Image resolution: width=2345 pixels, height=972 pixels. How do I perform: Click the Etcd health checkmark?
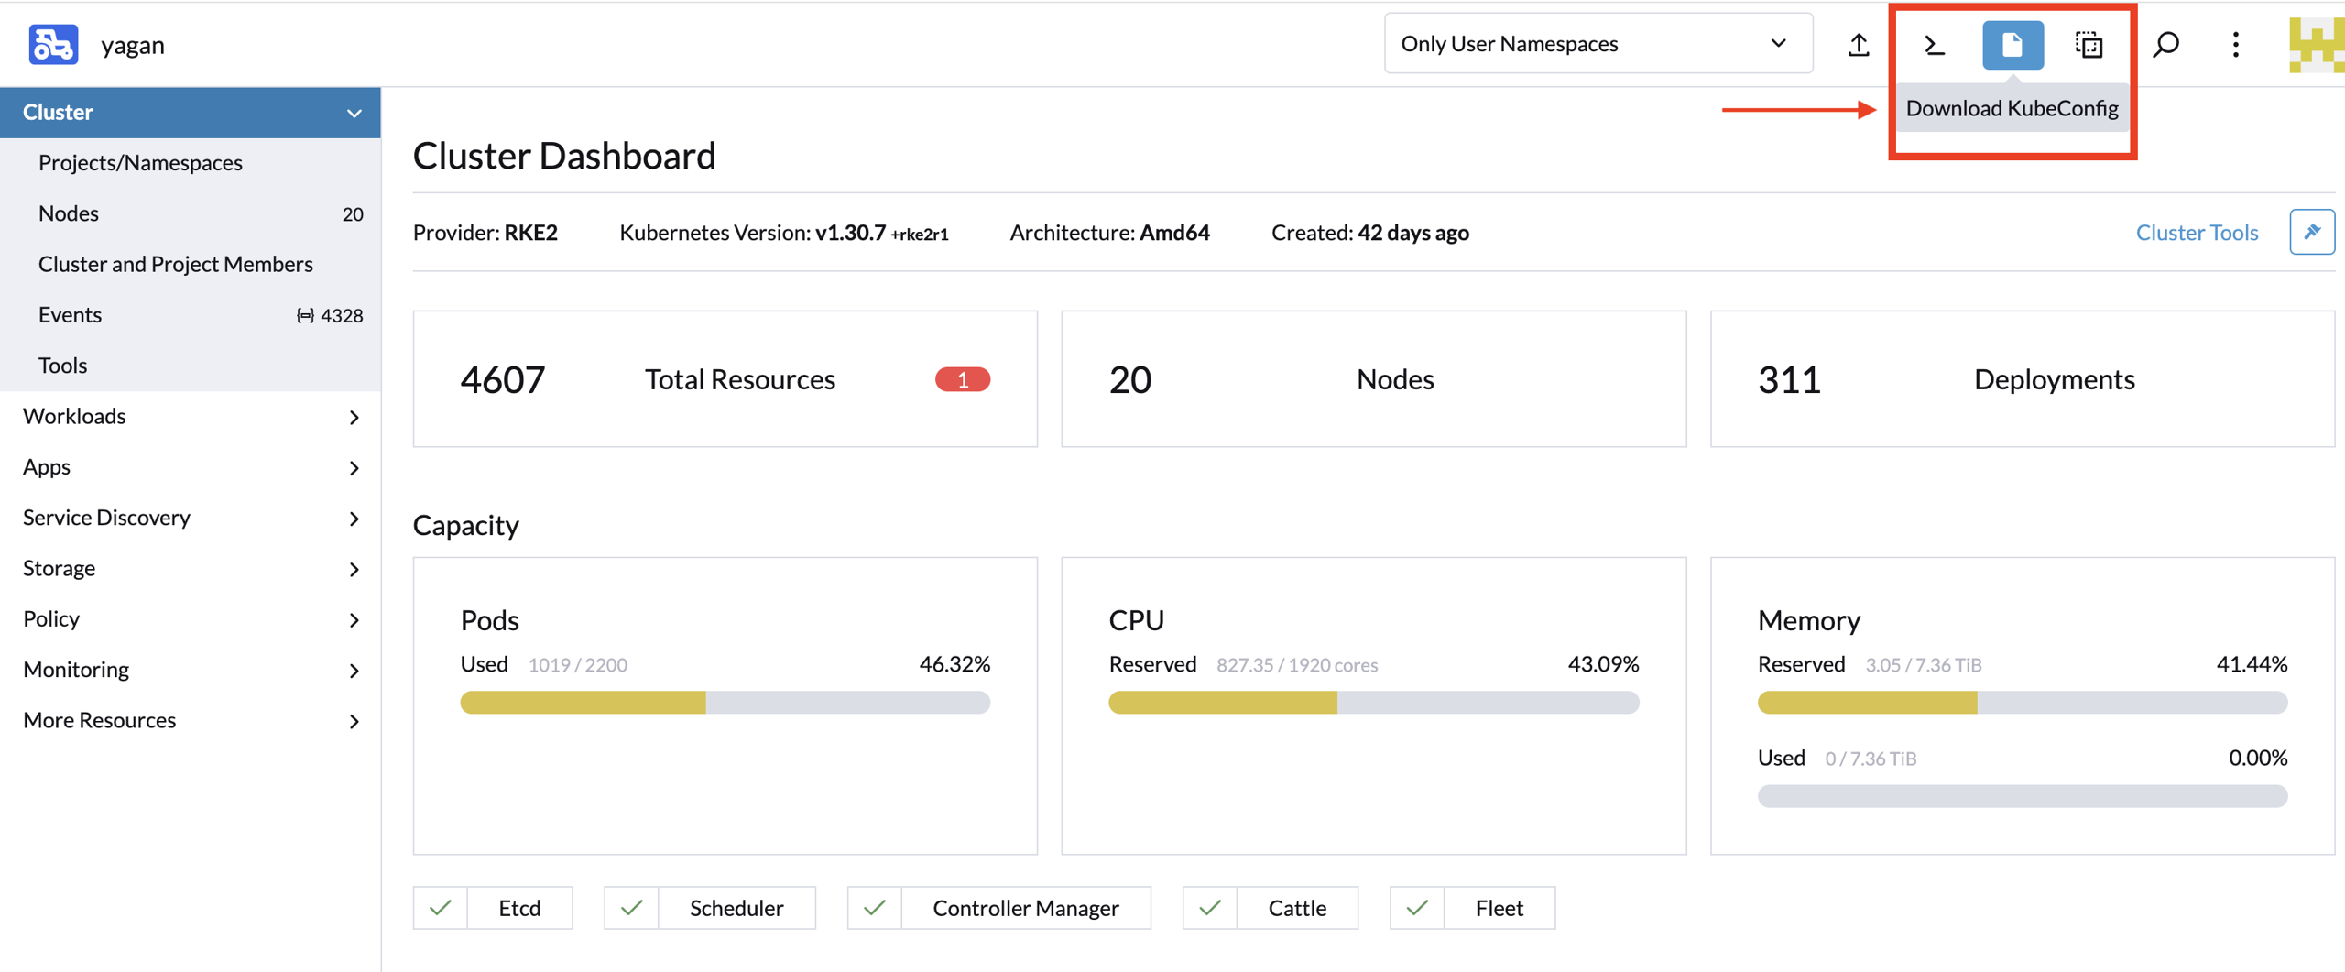[x=441, y=908]
